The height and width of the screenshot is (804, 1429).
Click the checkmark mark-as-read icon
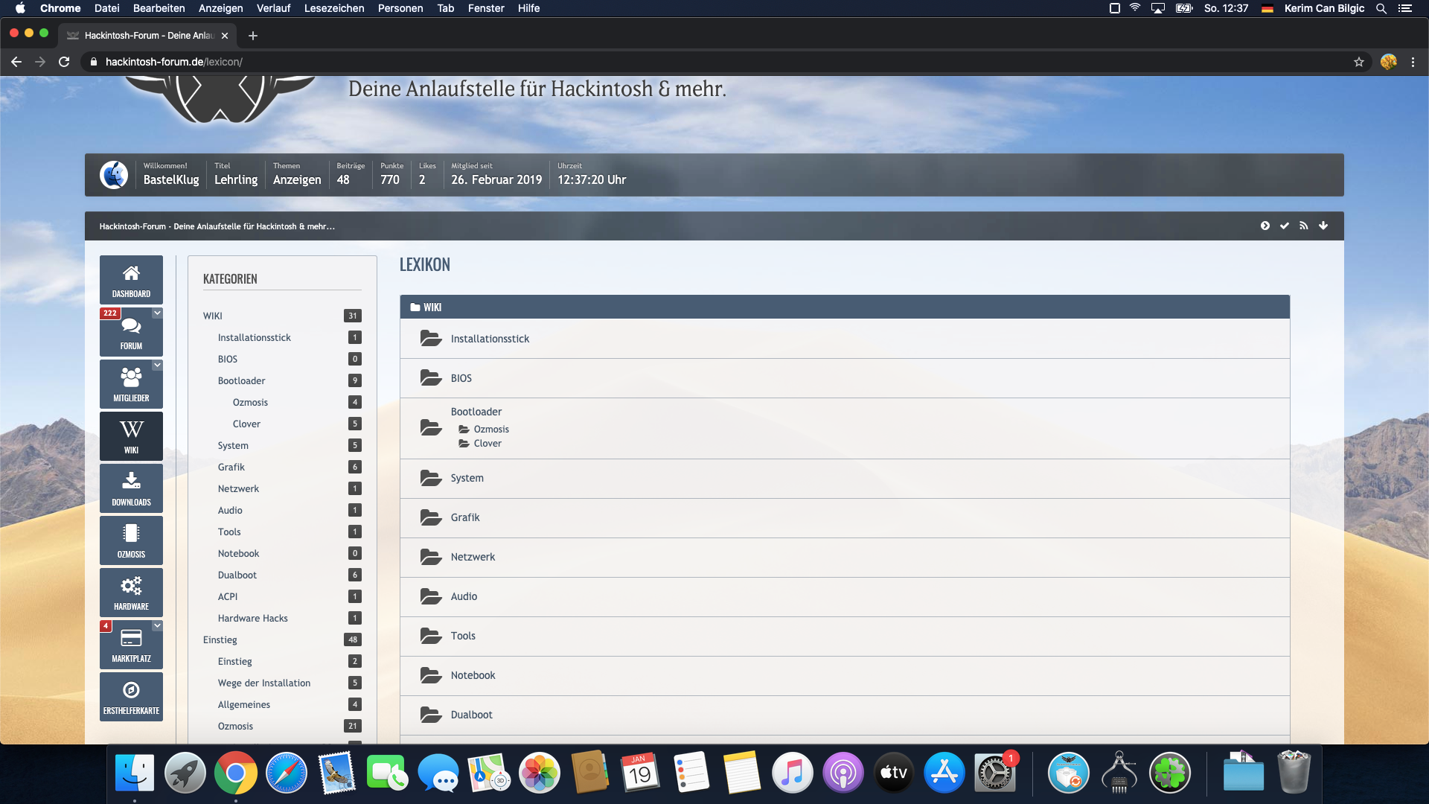[1285, 226]
